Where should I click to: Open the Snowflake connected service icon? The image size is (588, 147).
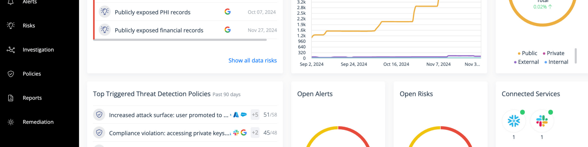(514, 121)
